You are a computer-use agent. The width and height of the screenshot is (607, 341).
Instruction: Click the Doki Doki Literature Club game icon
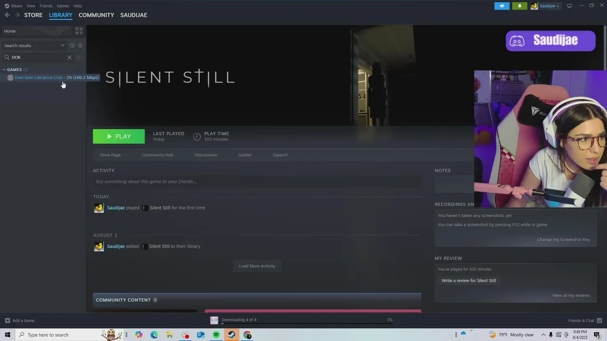click(10, 78)
